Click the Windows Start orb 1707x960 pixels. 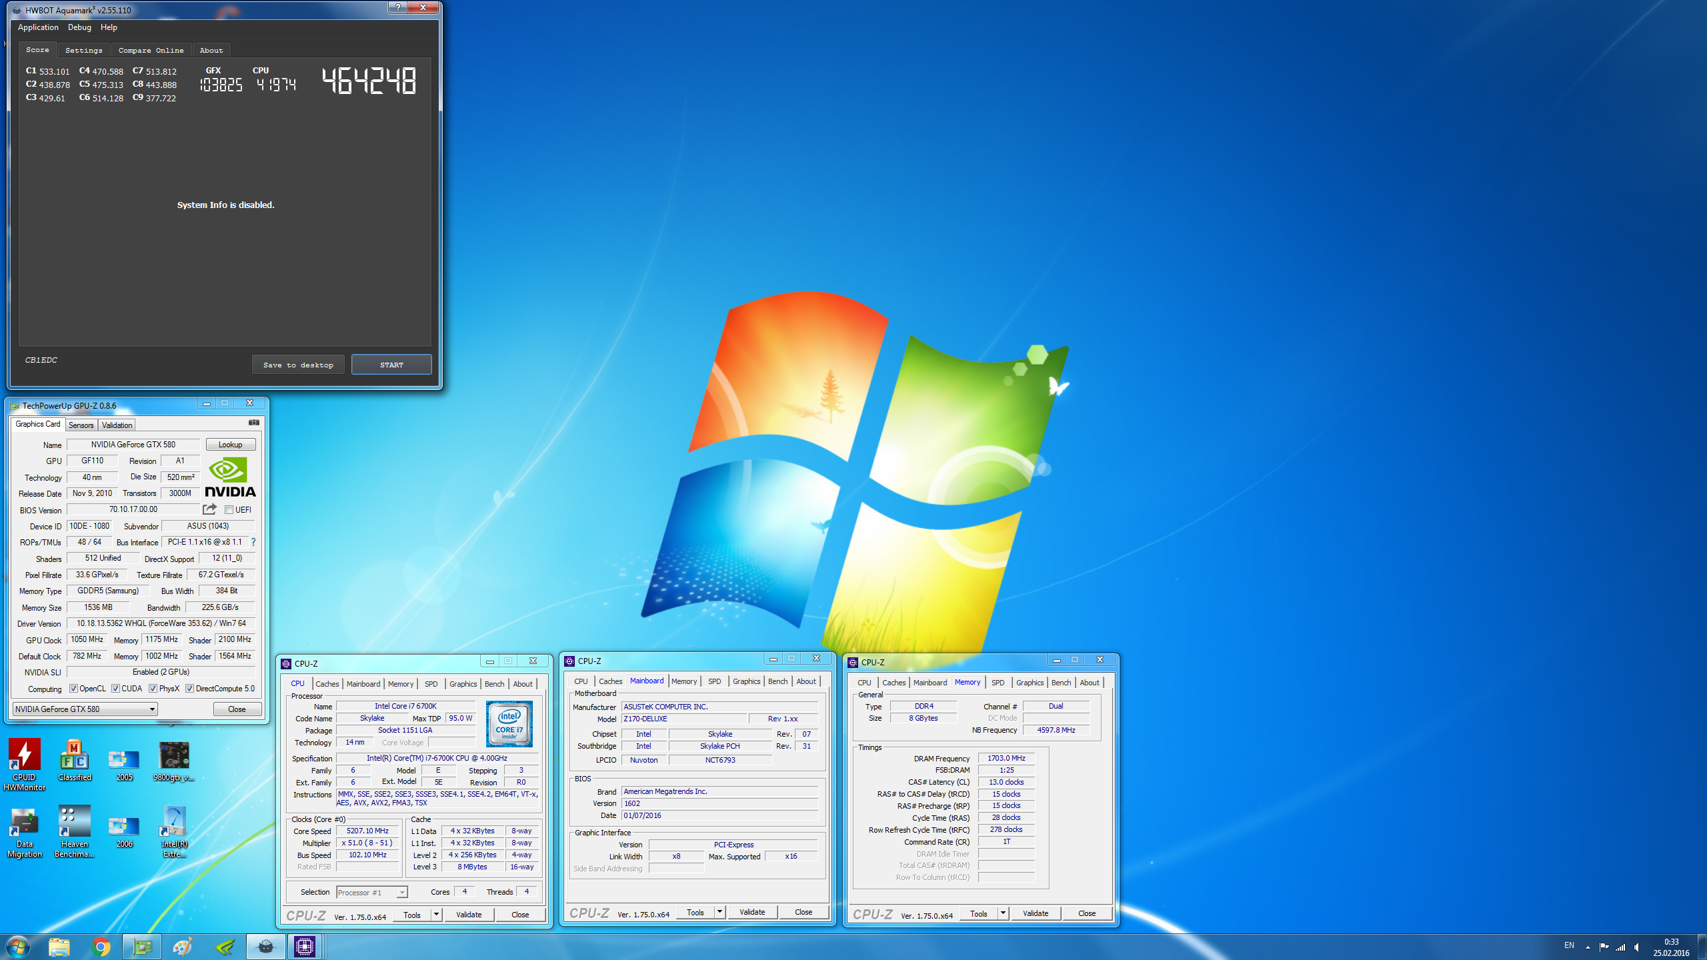tap(18, 947)
